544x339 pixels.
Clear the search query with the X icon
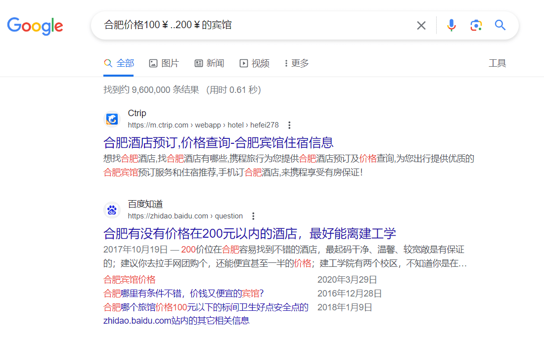coord(421,25)
